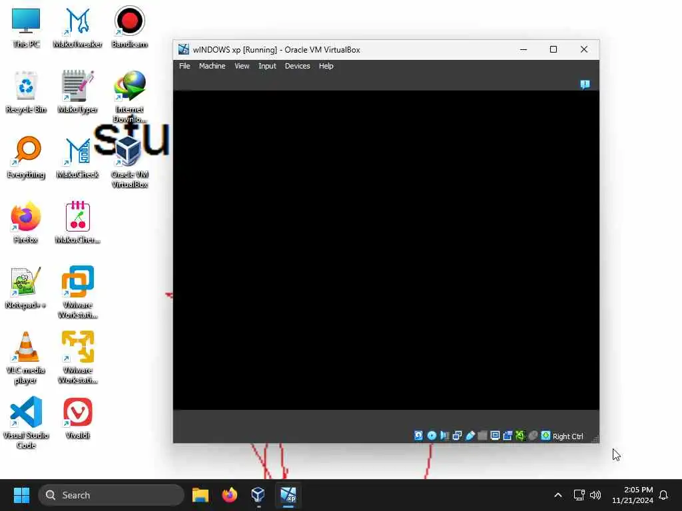
Task: Open the clock and date 2:05 PM
Action: click(633, 495)
